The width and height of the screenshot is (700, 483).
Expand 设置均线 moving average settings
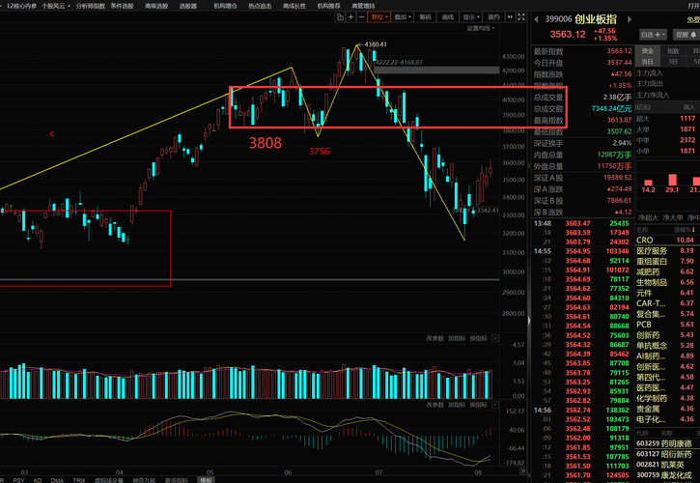pos(481,28)
